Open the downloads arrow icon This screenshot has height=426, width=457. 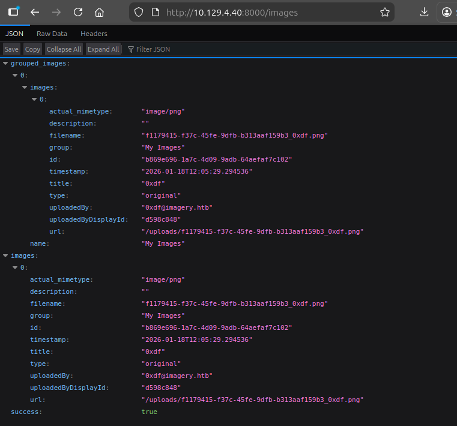click(x=425, y=12)
